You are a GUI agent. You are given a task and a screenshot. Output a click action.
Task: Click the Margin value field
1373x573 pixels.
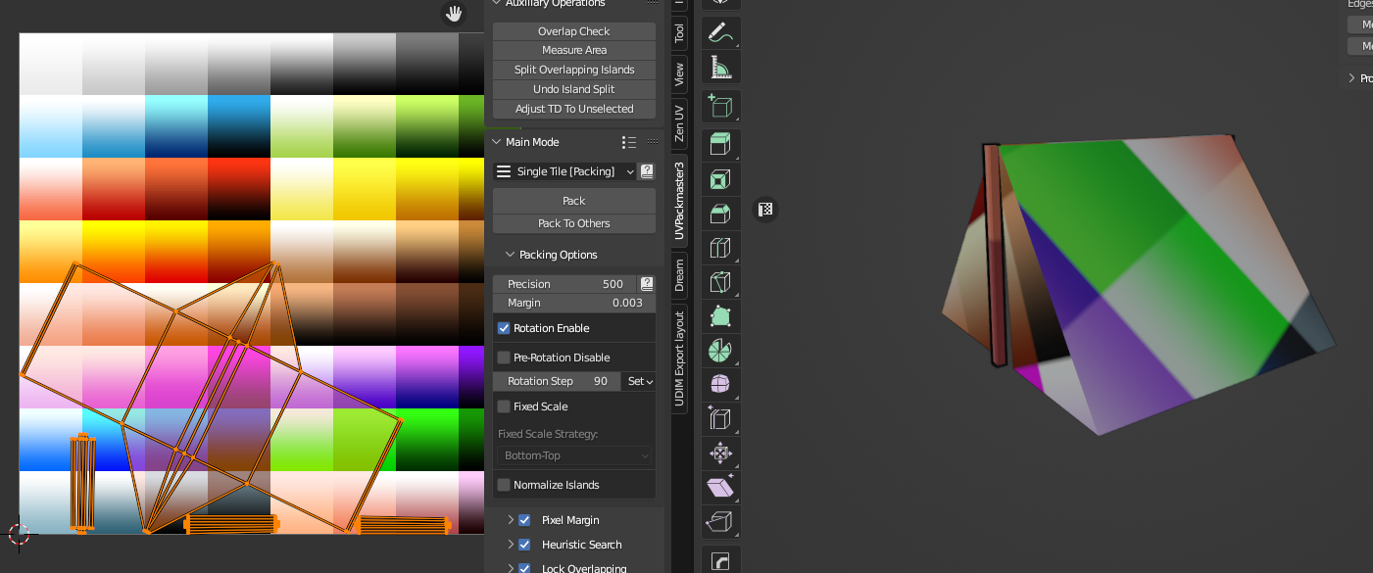(574, 303)
